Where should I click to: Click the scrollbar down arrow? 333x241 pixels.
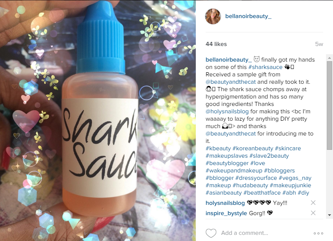[329, 215]
